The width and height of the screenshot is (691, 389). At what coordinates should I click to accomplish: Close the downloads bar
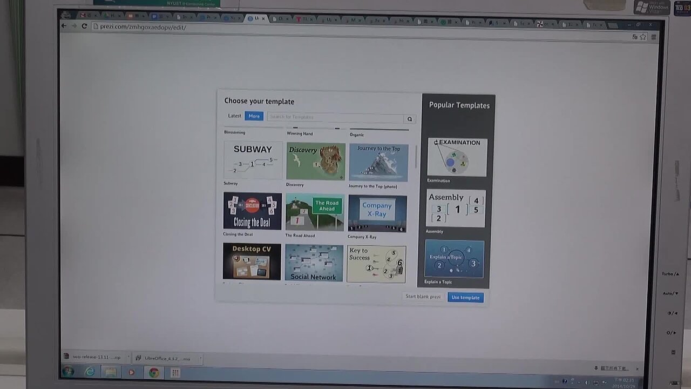pos(637,368)
